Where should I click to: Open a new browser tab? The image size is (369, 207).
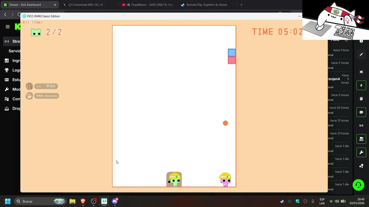[x=241, y=5]
